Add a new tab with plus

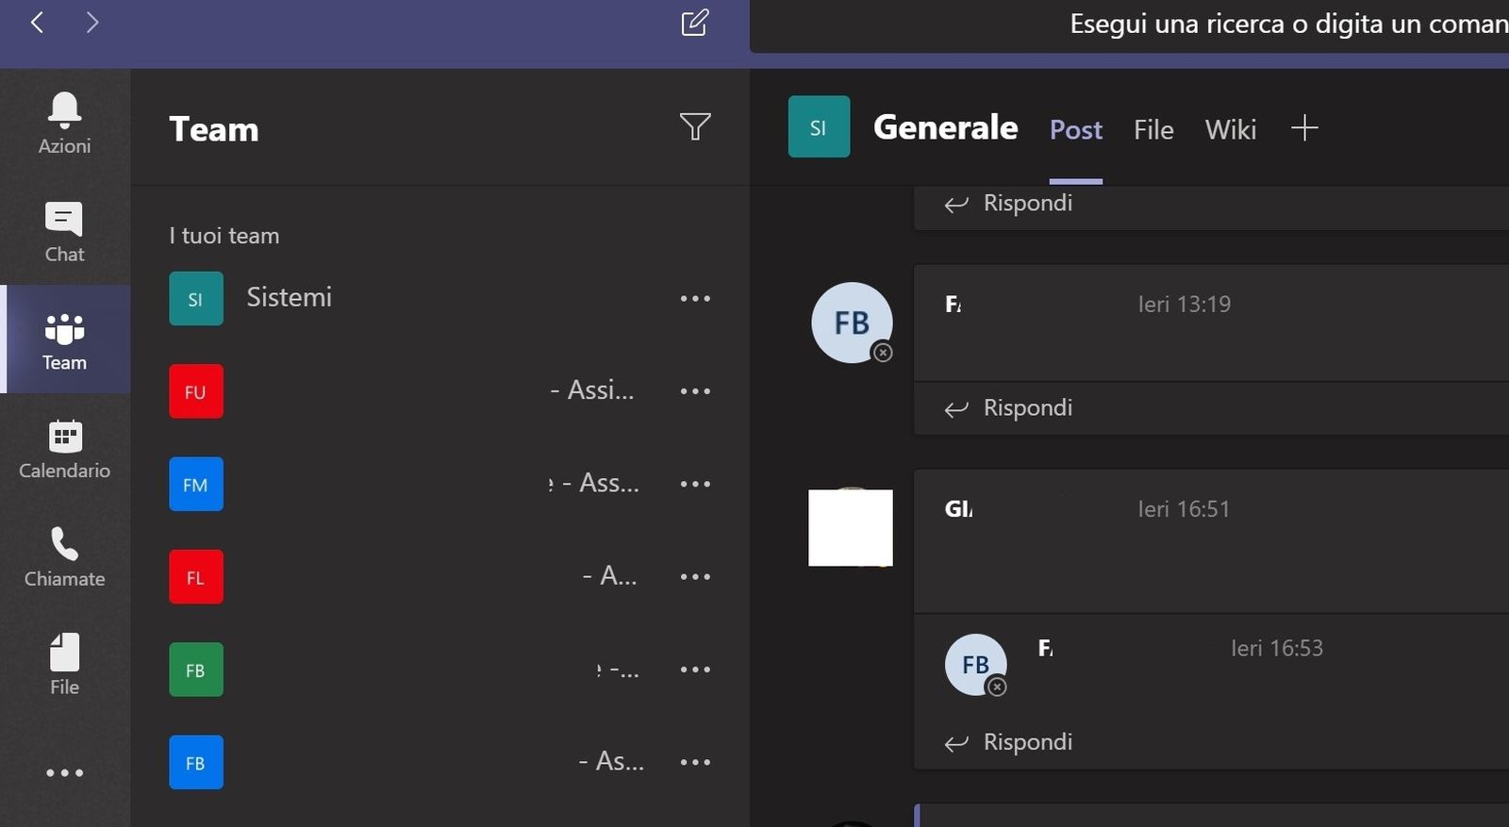click(1304, 127)
